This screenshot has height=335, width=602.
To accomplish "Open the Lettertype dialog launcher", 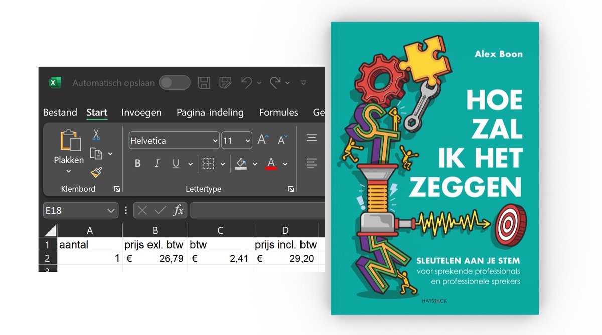I will click(x=291, y=189).
